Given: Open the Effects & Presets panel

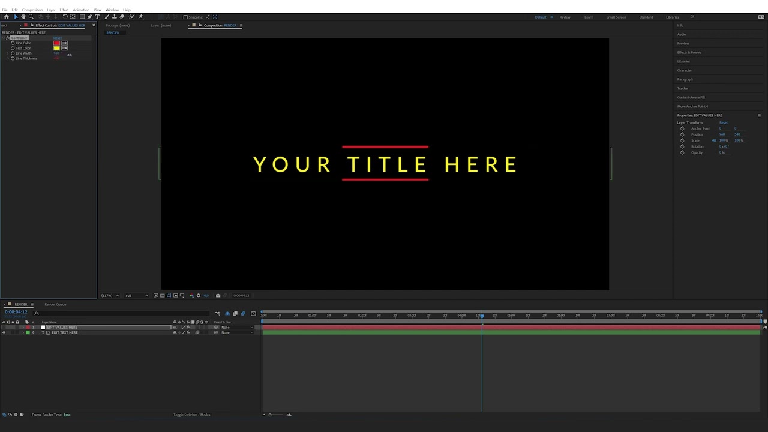Looking at the screenshot, I should tap(689, 52).
